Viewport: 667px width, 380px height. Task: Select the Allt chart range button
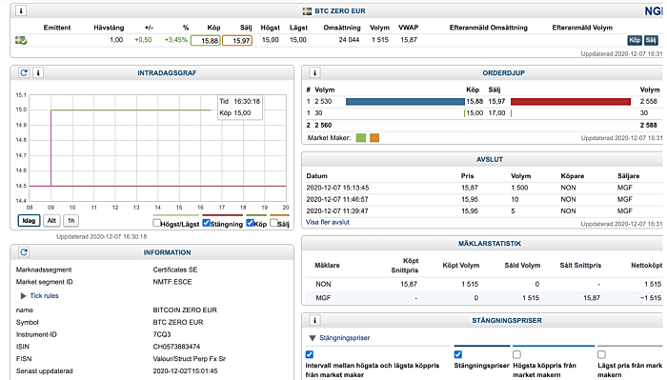(x=51, y=221)
